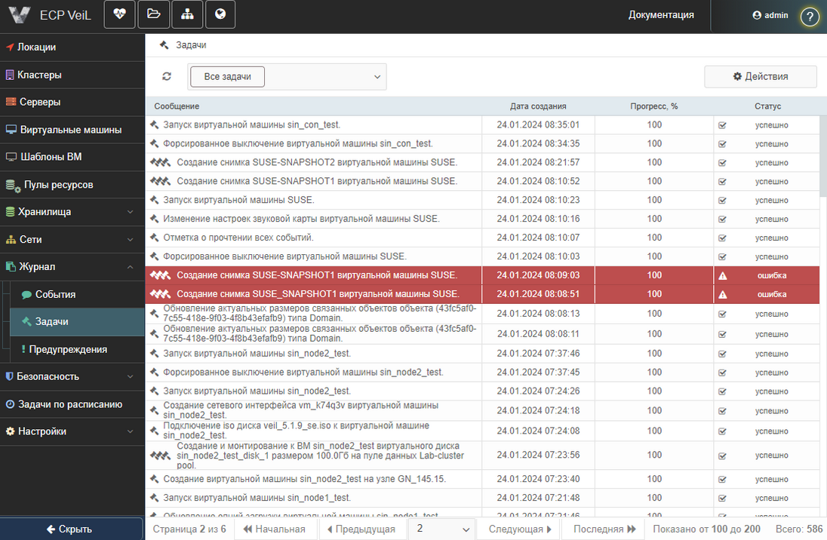Expand the Хранилища sidebar section

[72, 212]
